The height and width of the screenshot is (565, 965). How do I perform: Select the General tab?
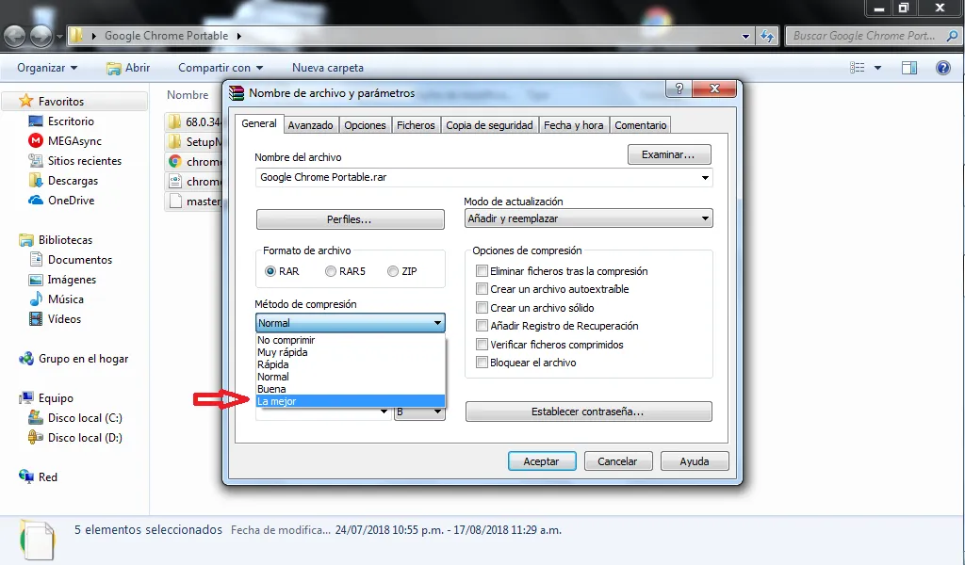tap(258, 123)
